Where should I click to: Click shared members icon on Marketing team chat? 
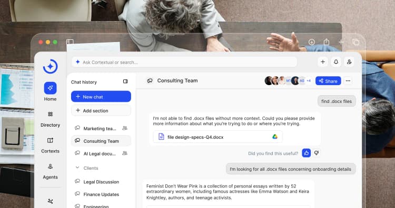(124, 128)
